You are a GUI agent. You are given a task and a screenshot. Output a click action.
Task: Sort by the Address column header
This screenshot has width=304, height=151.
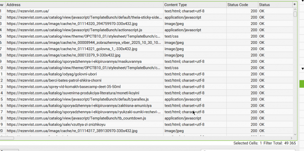pos(85,5)
